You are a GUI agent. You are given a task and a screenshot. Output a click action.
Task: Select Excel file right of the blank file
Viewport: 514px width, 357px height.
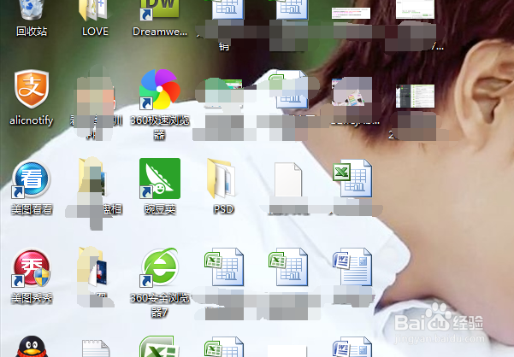click(352, 178)
